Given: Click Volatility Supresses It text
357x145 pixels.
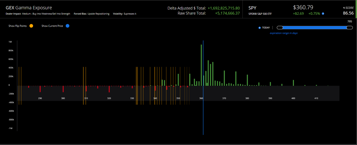Looking at the screenshot, I should click(125, 14).
